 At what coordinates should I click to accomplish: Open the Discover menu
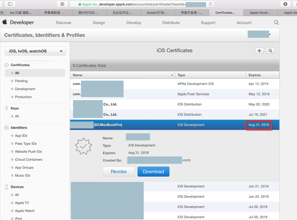63,23
